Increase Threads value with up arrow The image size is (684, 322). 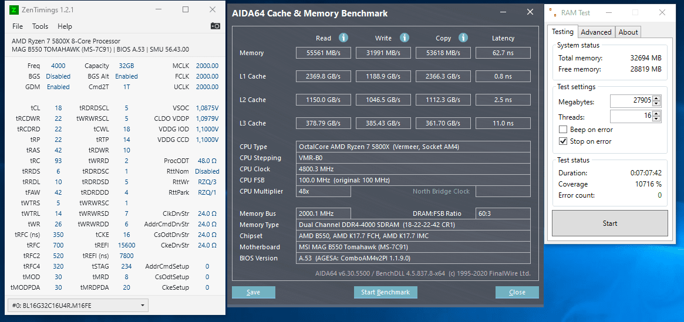(657, 114)
